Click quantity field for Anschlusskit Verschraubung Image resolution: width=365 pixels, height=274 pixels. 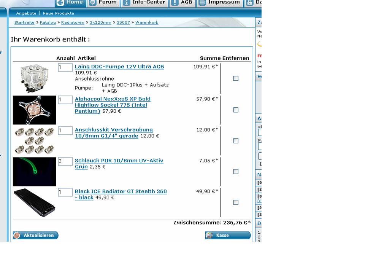(x=65, y=131)
